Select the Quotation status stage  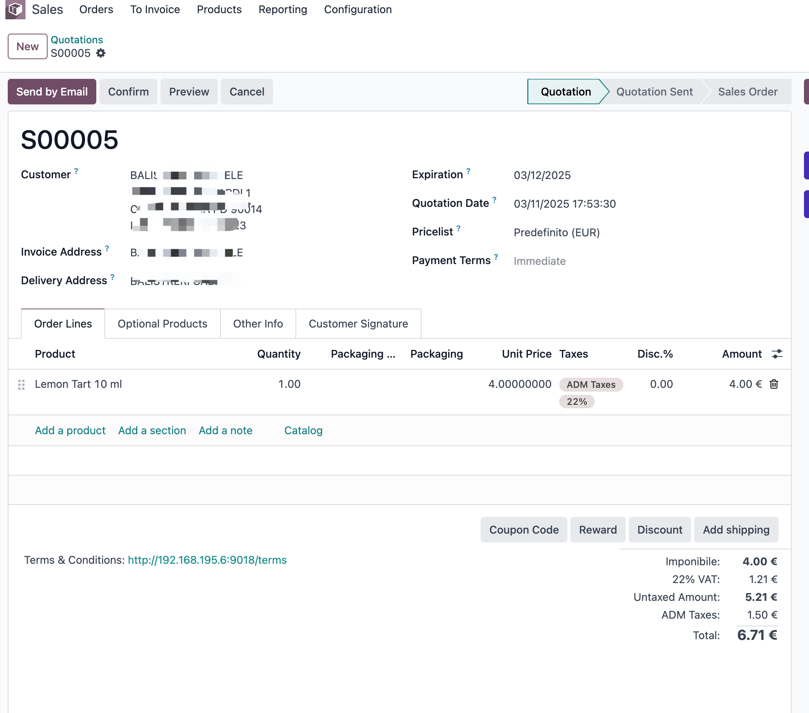(x=566, y=92)
